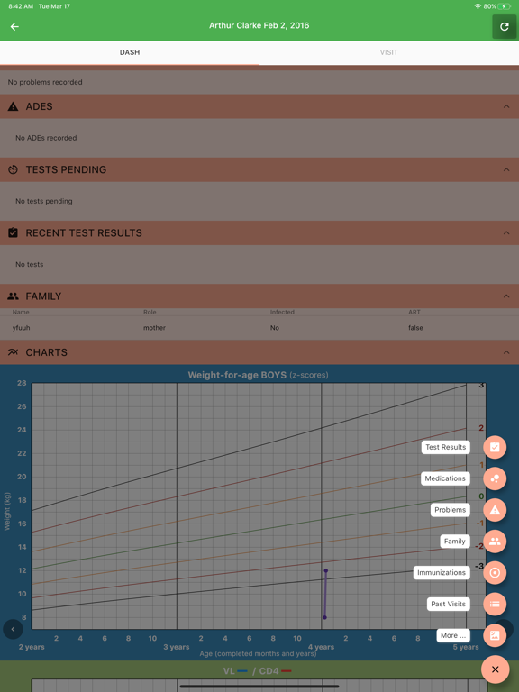Refresh the patient record
Screen dimensions: 519x692
pos(504,26)
